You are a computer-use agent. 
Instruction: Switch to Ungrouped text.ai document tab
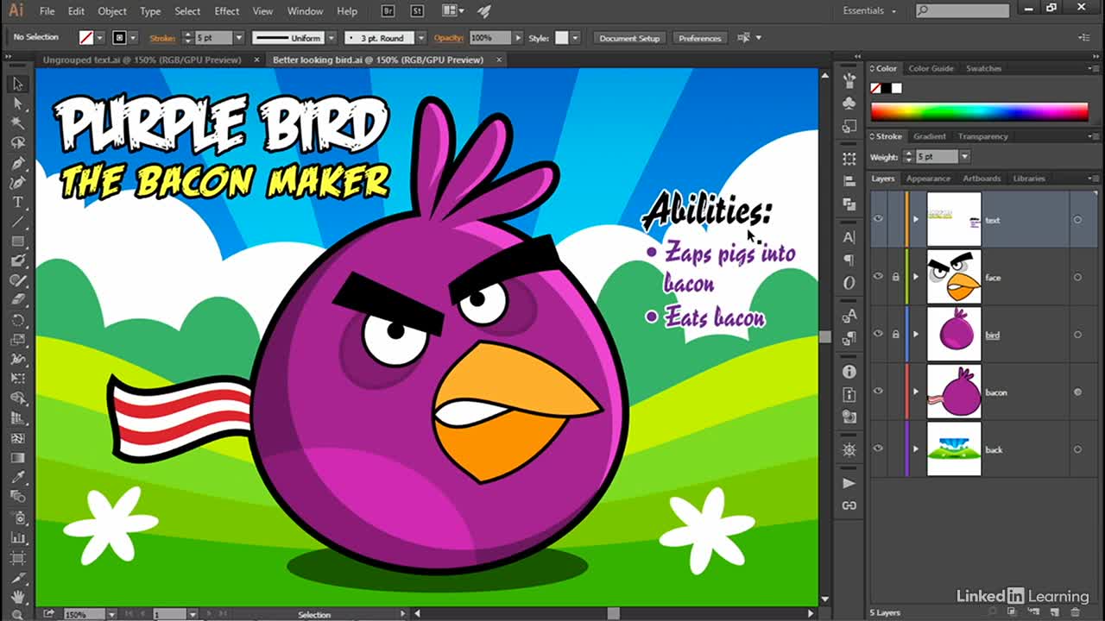(x=142, y=60)
